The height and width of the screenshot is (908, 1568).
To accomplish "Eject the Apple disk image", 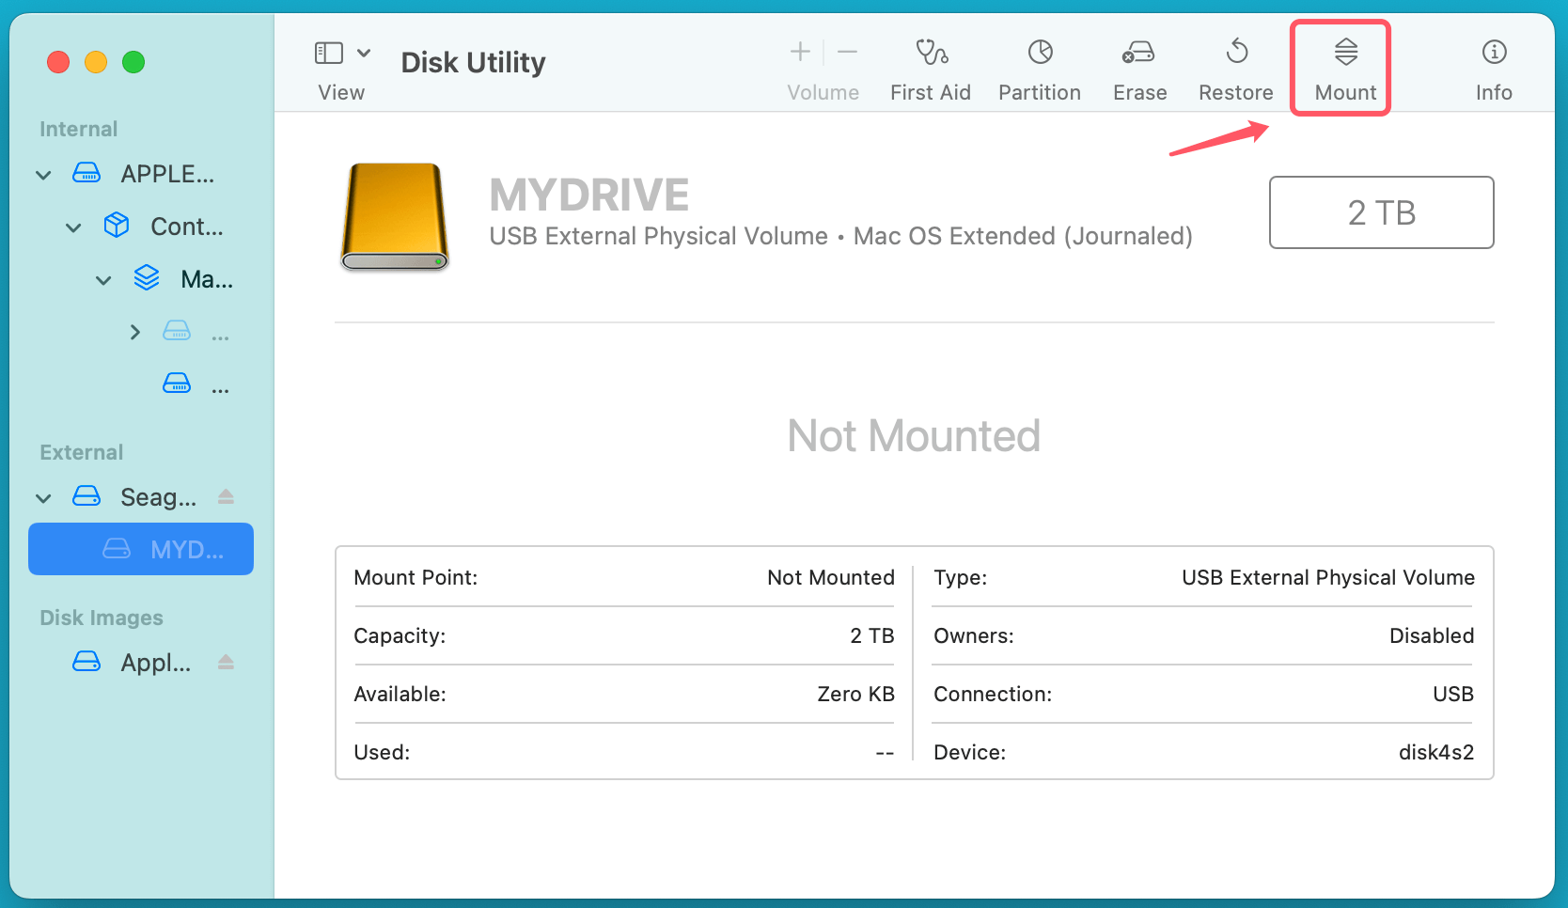I will coord(226,662).
